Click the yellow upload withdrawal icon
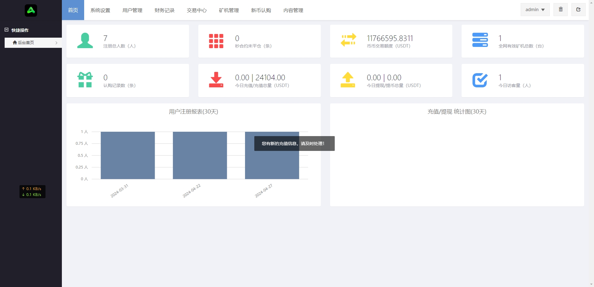The width and height of the screenshot is (594, 287). [348, 80]
